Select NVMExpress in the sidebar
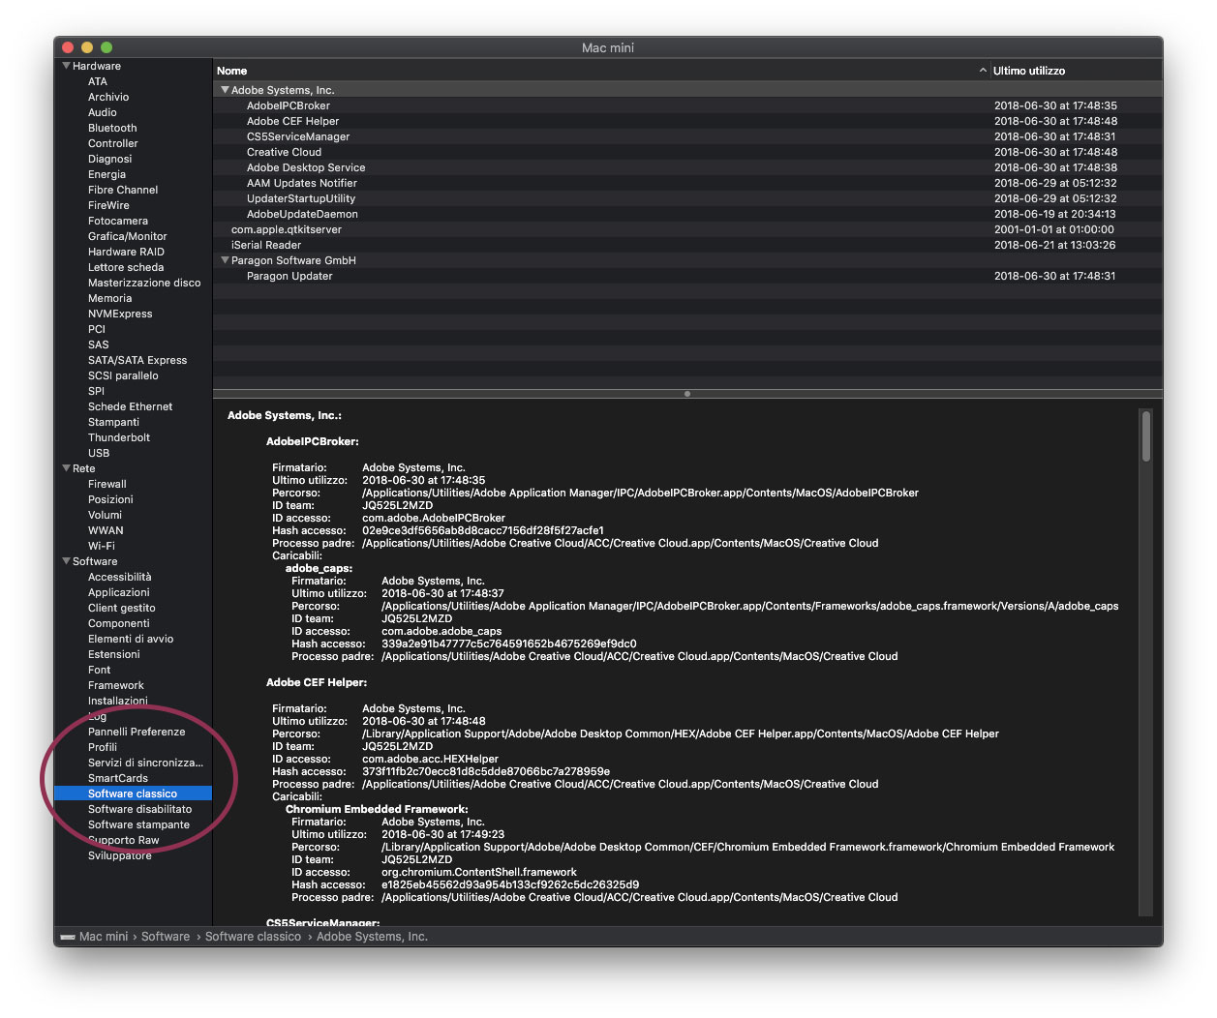The height and width of the screenshot is (1018, 1217). 120,314
